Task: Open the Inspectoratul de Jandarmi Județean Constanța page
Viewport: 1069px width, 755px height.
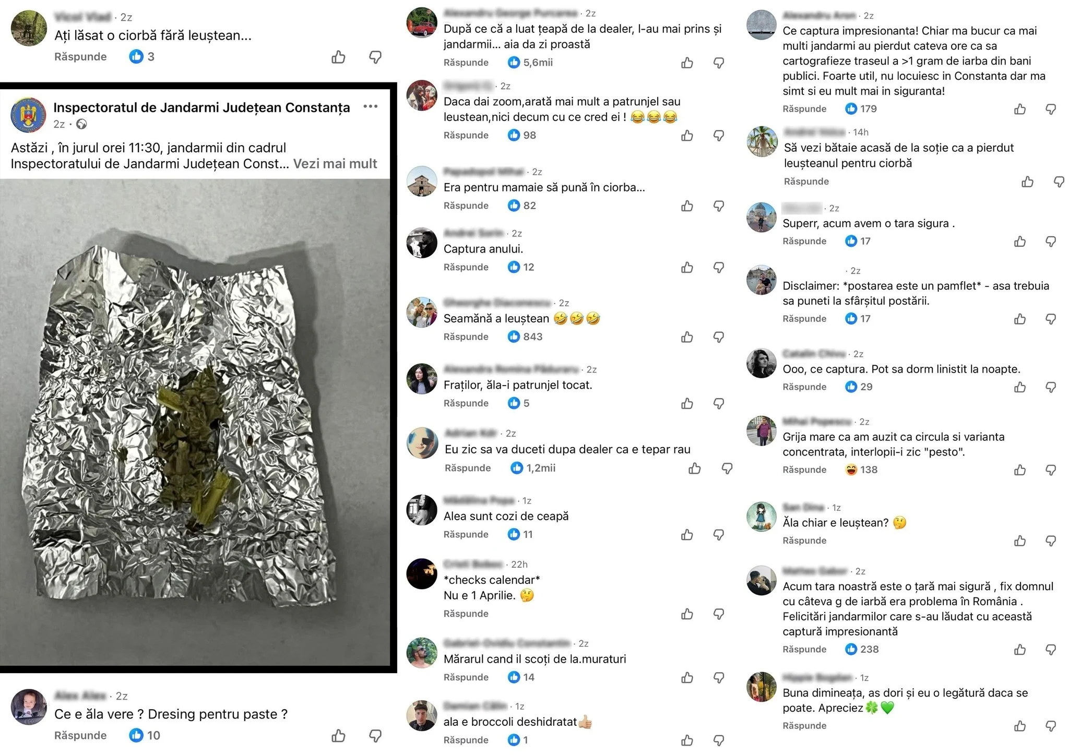Action: (x=201, y=107)
